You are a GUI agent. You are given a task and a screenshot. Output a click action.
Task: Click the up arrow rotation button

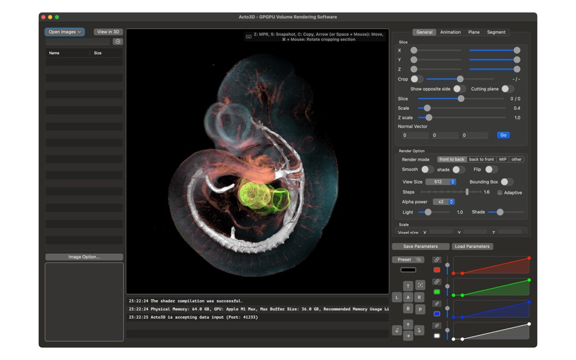[408, 325]
